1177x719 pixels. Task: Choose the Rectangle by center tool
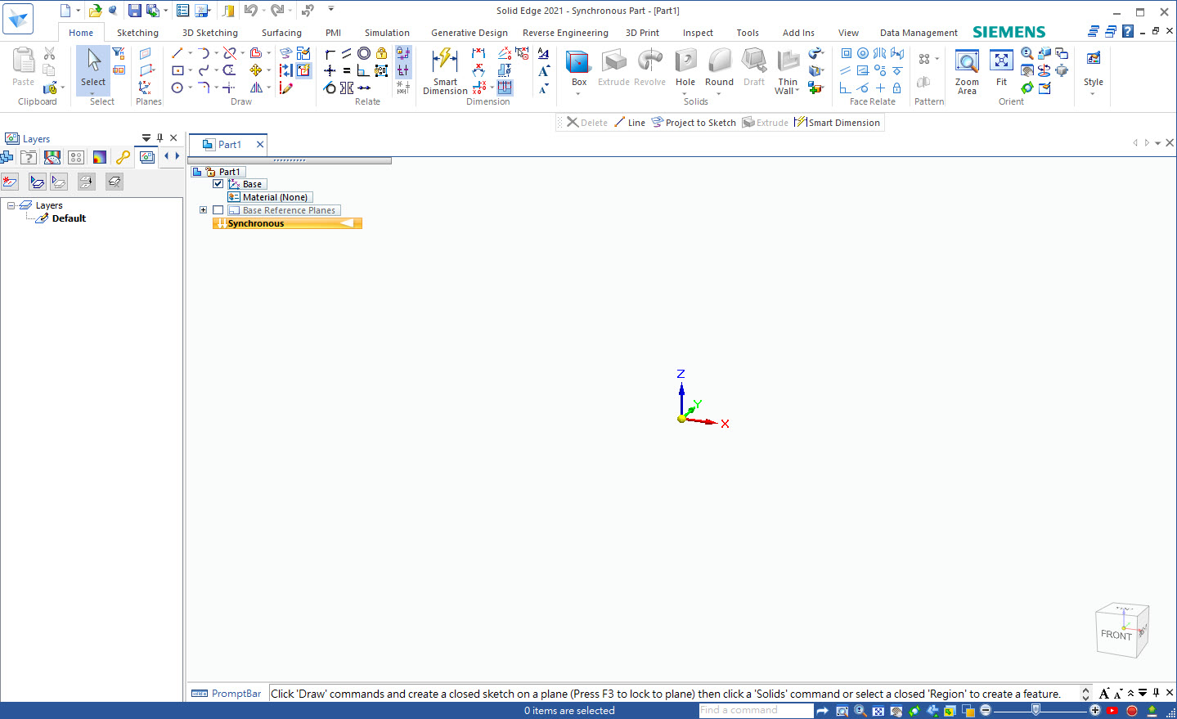177,70
